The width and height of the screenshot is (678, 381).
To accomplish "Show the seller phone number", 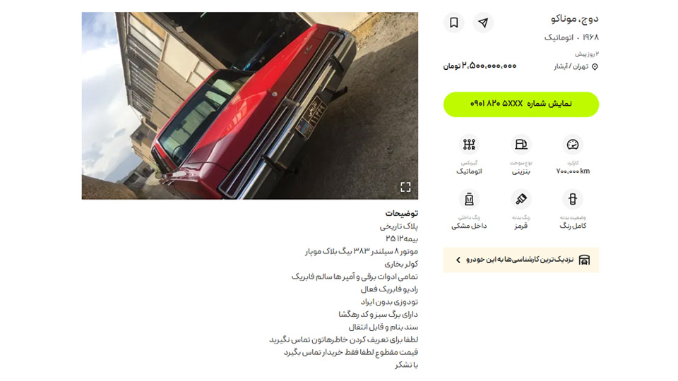I will pos(521,104).
